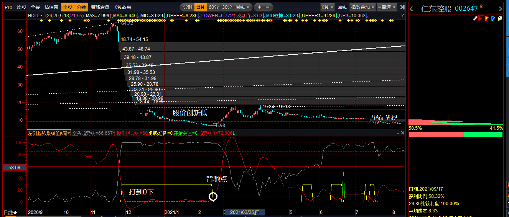Click the 5.98 low price label

click(221, 125)
